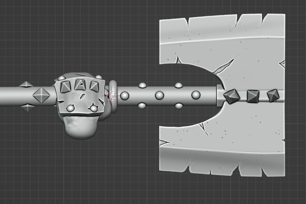Image resolution: width=306 pixels, height=204 pixels.
Task: Select the cylindrical socket joining shaft and blade
Action: (x=220, y=96)
